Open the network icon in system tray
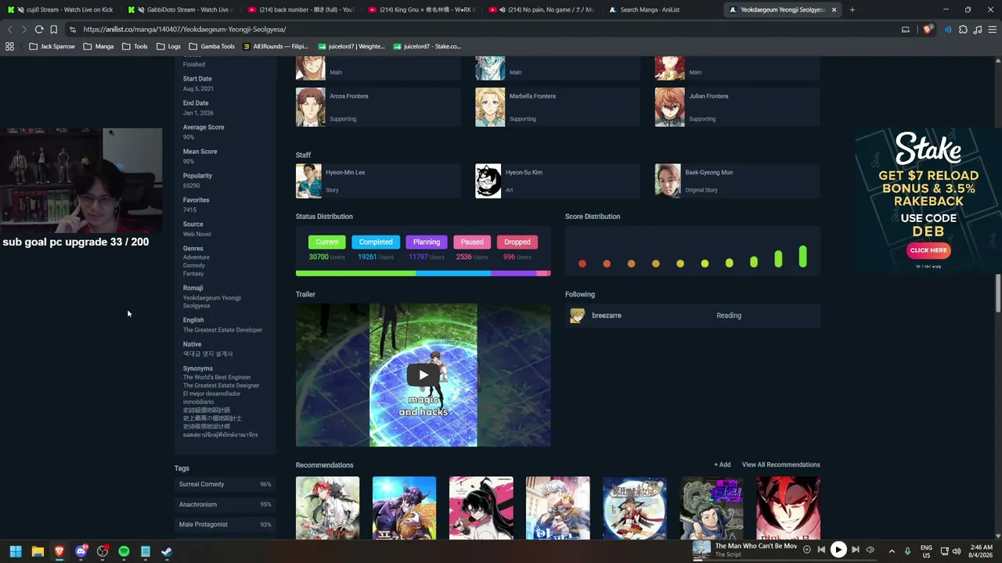The image size is (1002, 563). click(945, 551)
